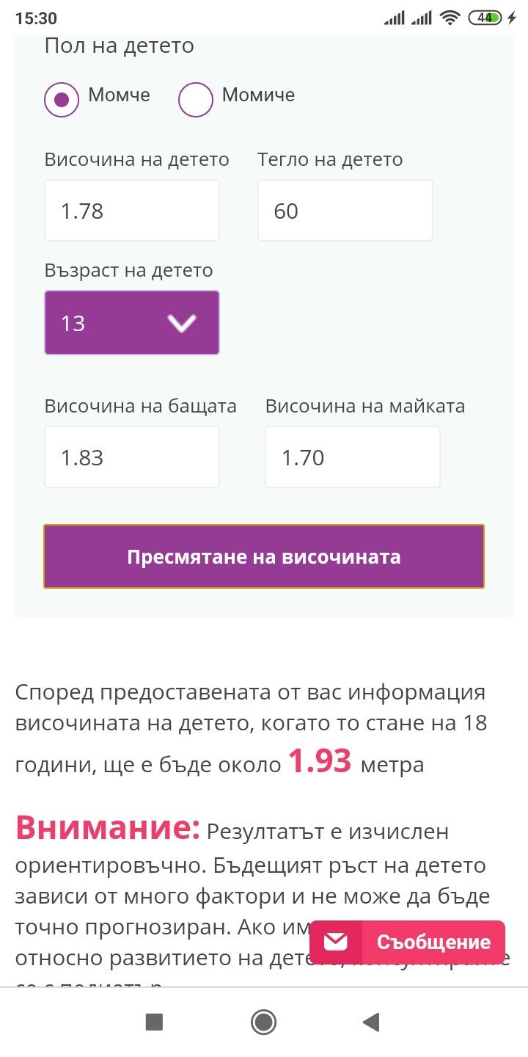Viewport: 528px width, 1057px height.
Task: Tap the status bar clock 15:30
Action: pyautogui.click(x=35, y=18)
